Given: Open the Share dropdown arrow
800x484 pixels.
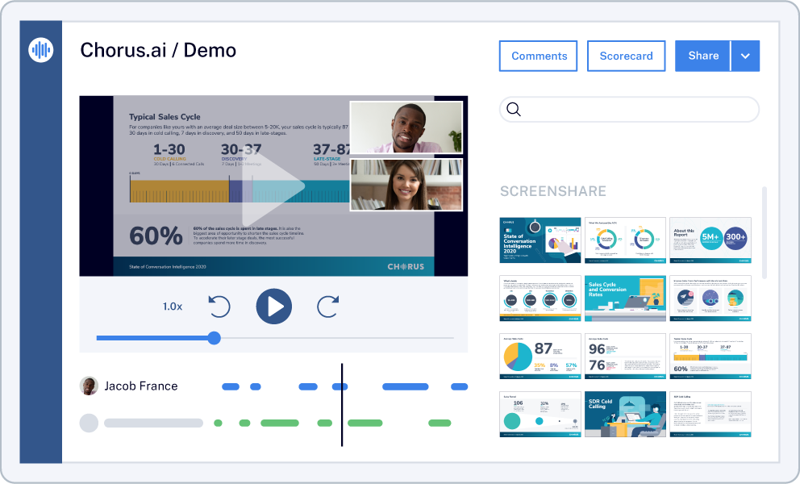Looking at the screenshot, I should (x=745, y=56).
